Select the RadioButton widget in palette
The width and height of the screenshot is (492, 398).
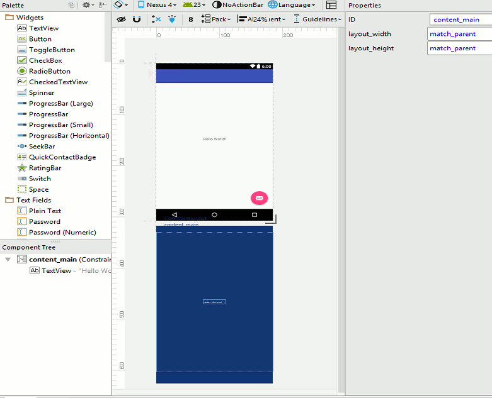[x=43, y=71]
